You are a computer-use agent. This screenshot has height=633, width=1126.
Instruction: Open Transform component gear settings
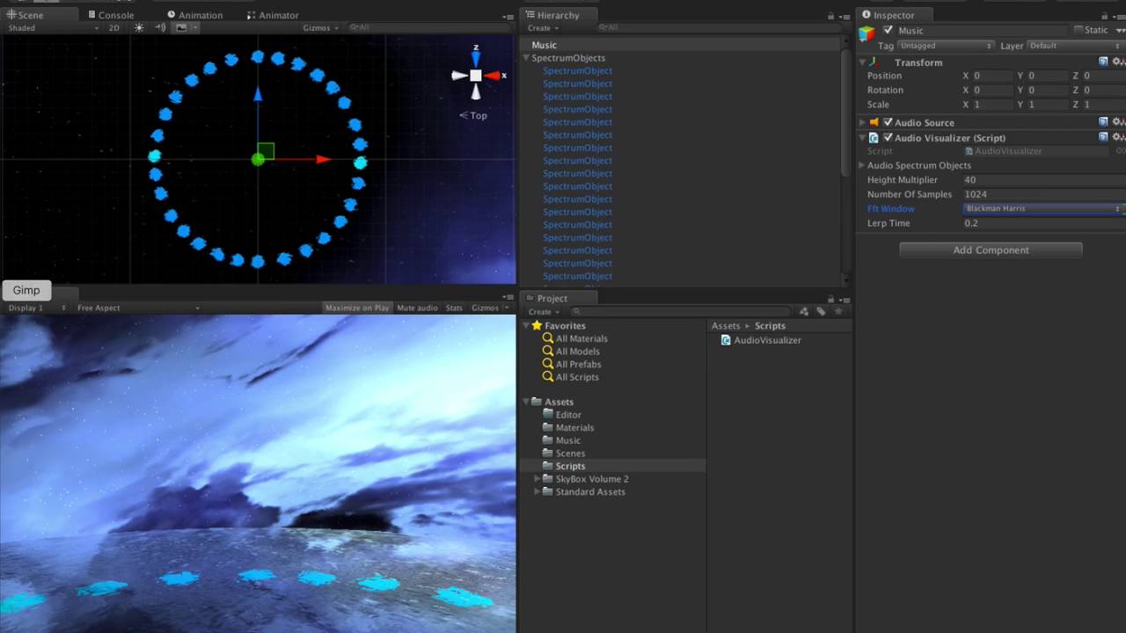tap(1118, 62)
